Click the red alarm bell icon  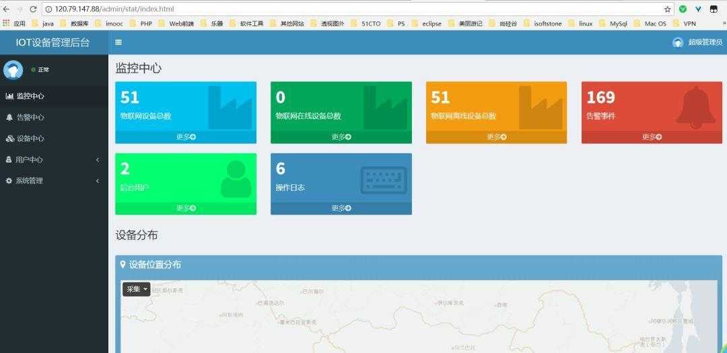click(x=695, y=108)
